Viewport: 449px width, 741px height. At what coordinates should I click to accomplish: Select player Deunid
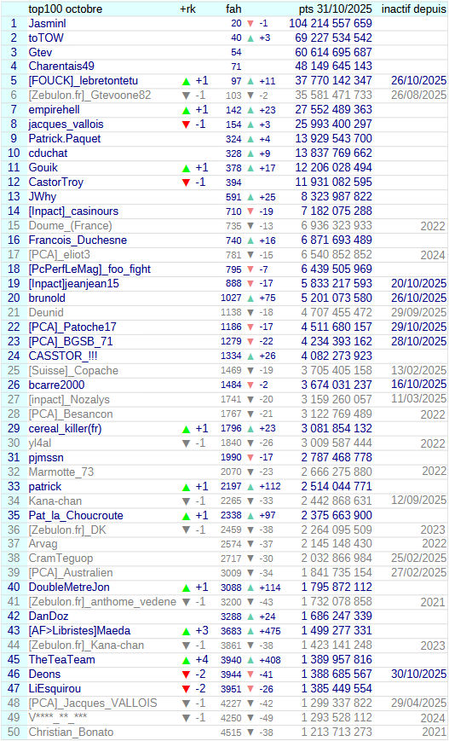pyautogui.click(x=46, y=312)
